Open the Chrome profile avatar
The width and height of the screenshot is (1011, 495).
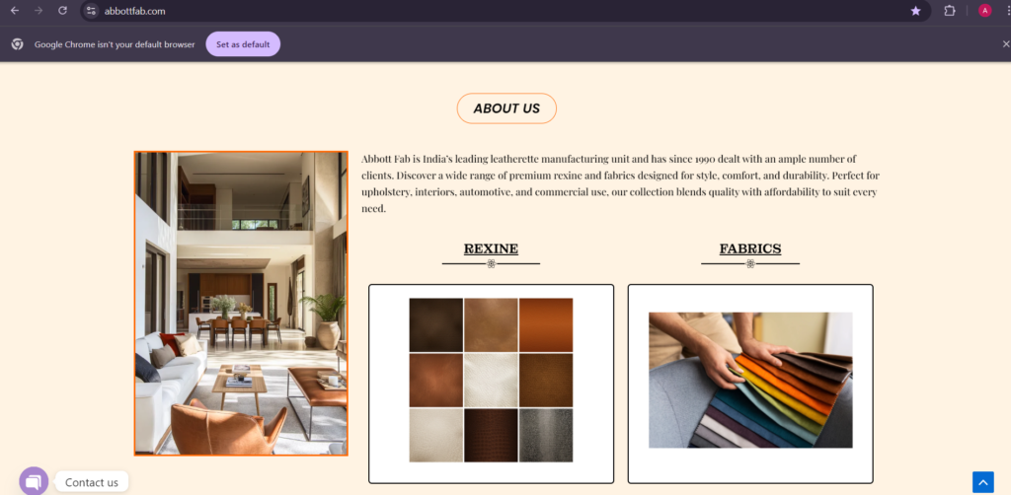984,10
